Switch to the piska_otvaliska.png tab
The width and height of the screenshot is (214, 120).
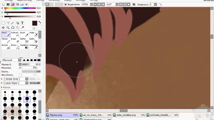[129, 115]
